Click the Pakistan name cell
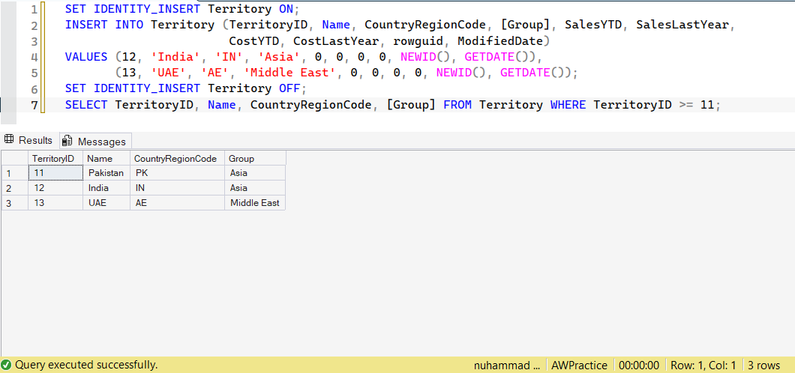 106,172
